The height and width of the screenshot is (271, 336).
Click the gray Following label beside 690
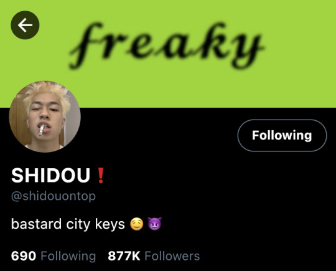point(68,257)
